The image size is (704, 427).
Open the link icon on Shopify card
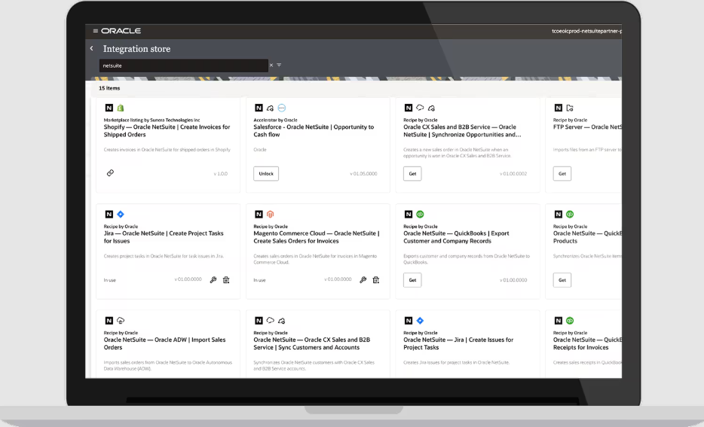[x=110, y=173]
